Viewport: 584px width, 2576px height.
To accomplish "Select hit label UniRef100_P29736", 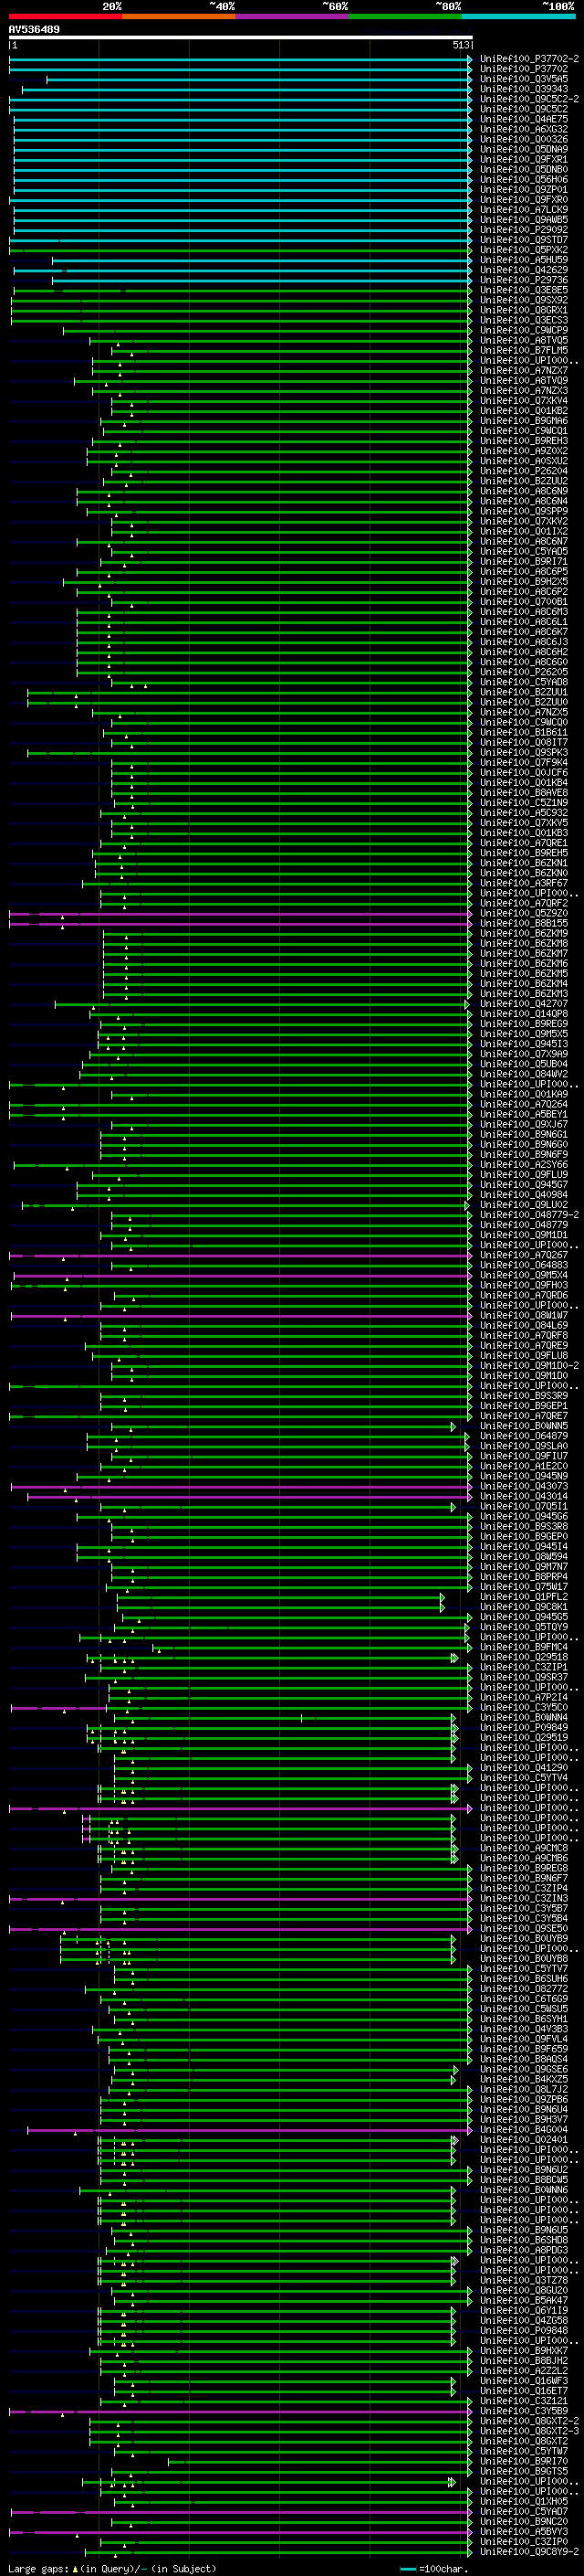I will tap(524, 280).
